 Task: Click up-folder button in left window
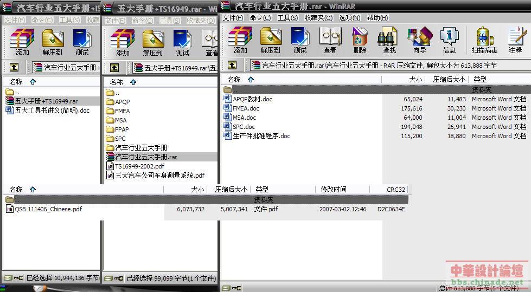(14, 67)
